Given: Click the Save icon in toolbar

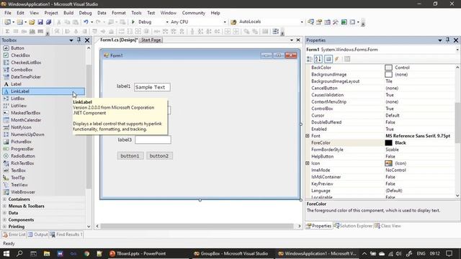Looking at the screenshot, I should point(40,22).
